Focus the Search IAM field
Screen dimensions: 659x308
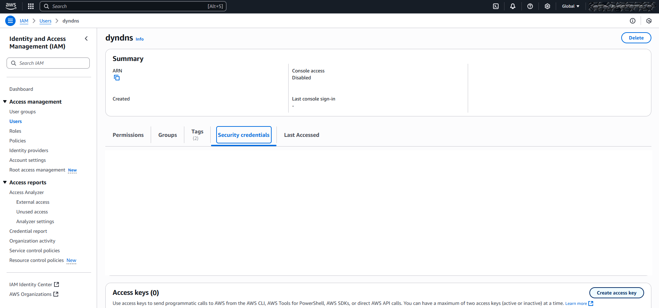pos(48,63)
